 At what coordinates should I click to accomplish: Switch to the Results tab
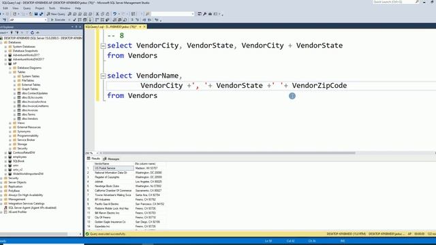(94, 159)
